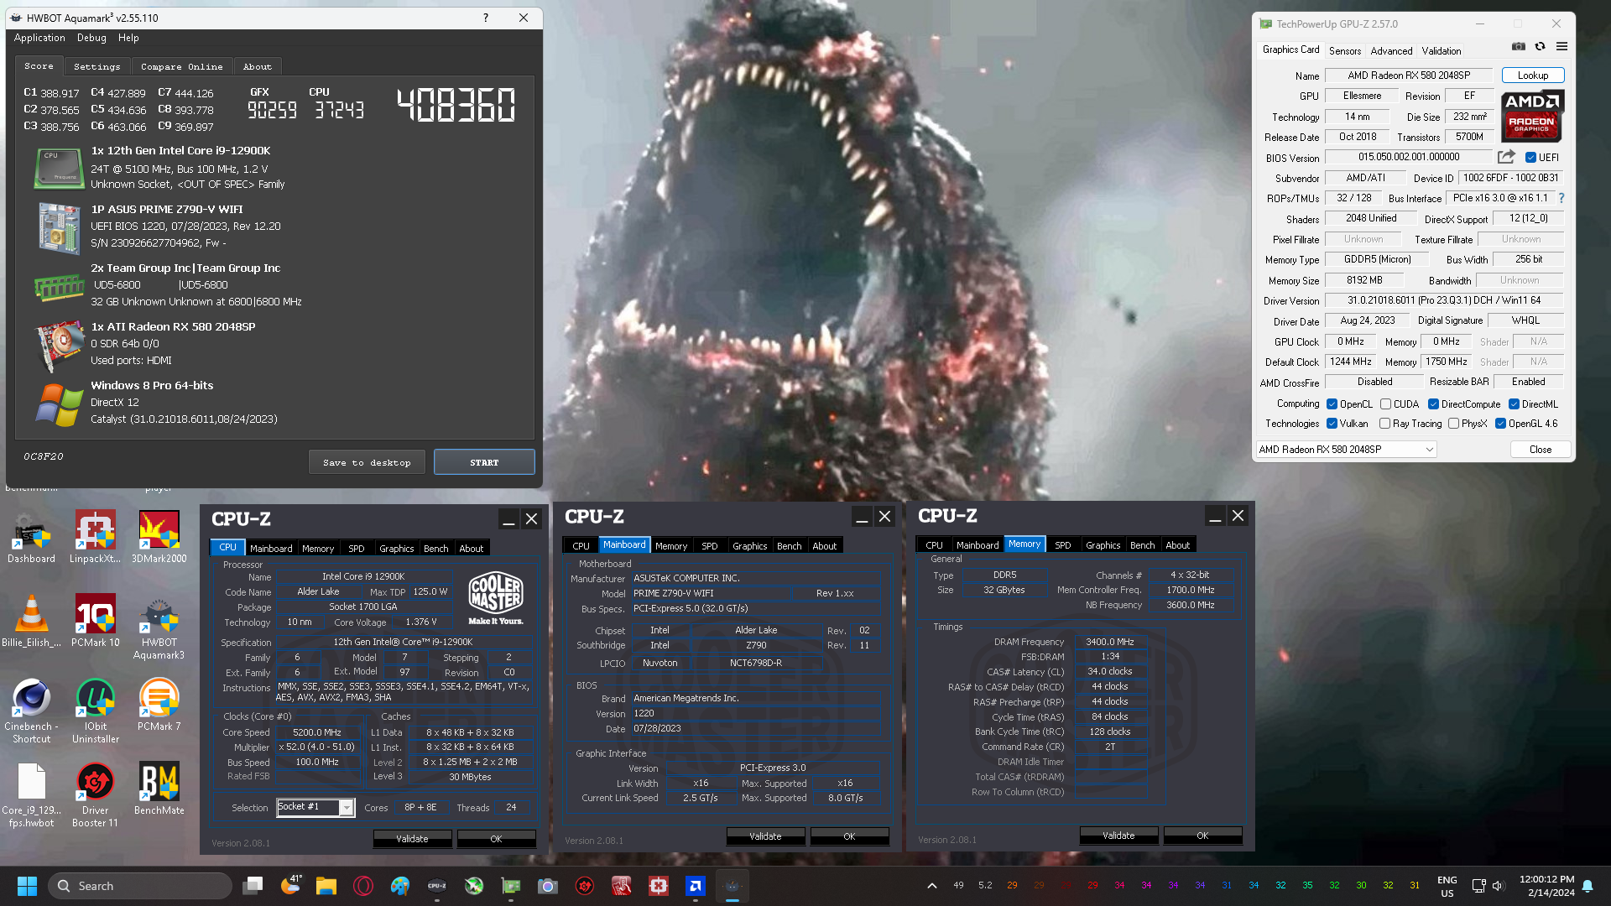Open the Sensors tab in GPU-Z
The height and width of the screenshot is (906, 1611).
[1345, 51]
